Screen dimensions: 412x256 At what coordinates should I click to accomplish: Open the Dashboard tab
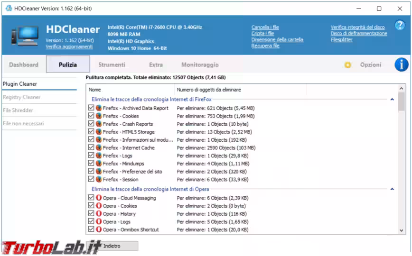click(x=24, y=65)
